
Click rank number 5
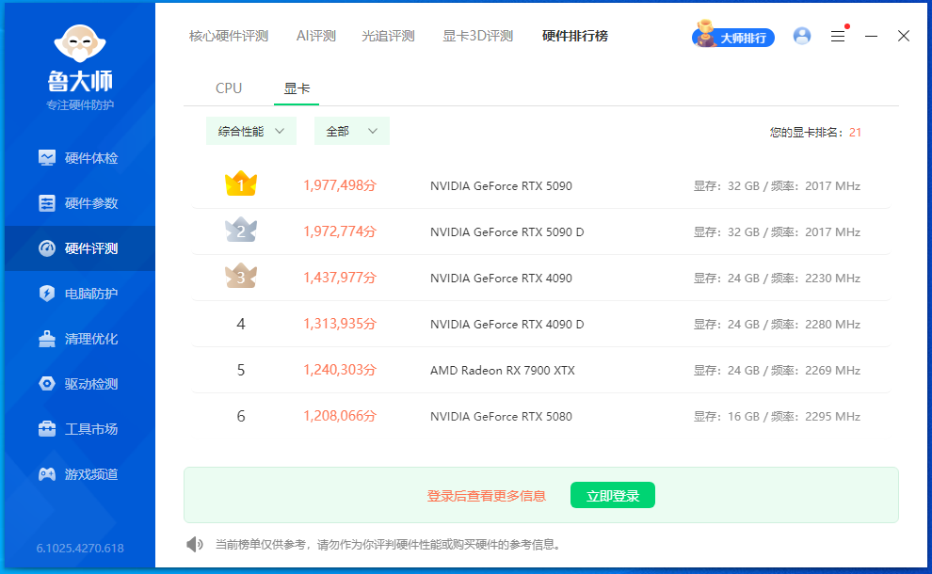(241, 370)
